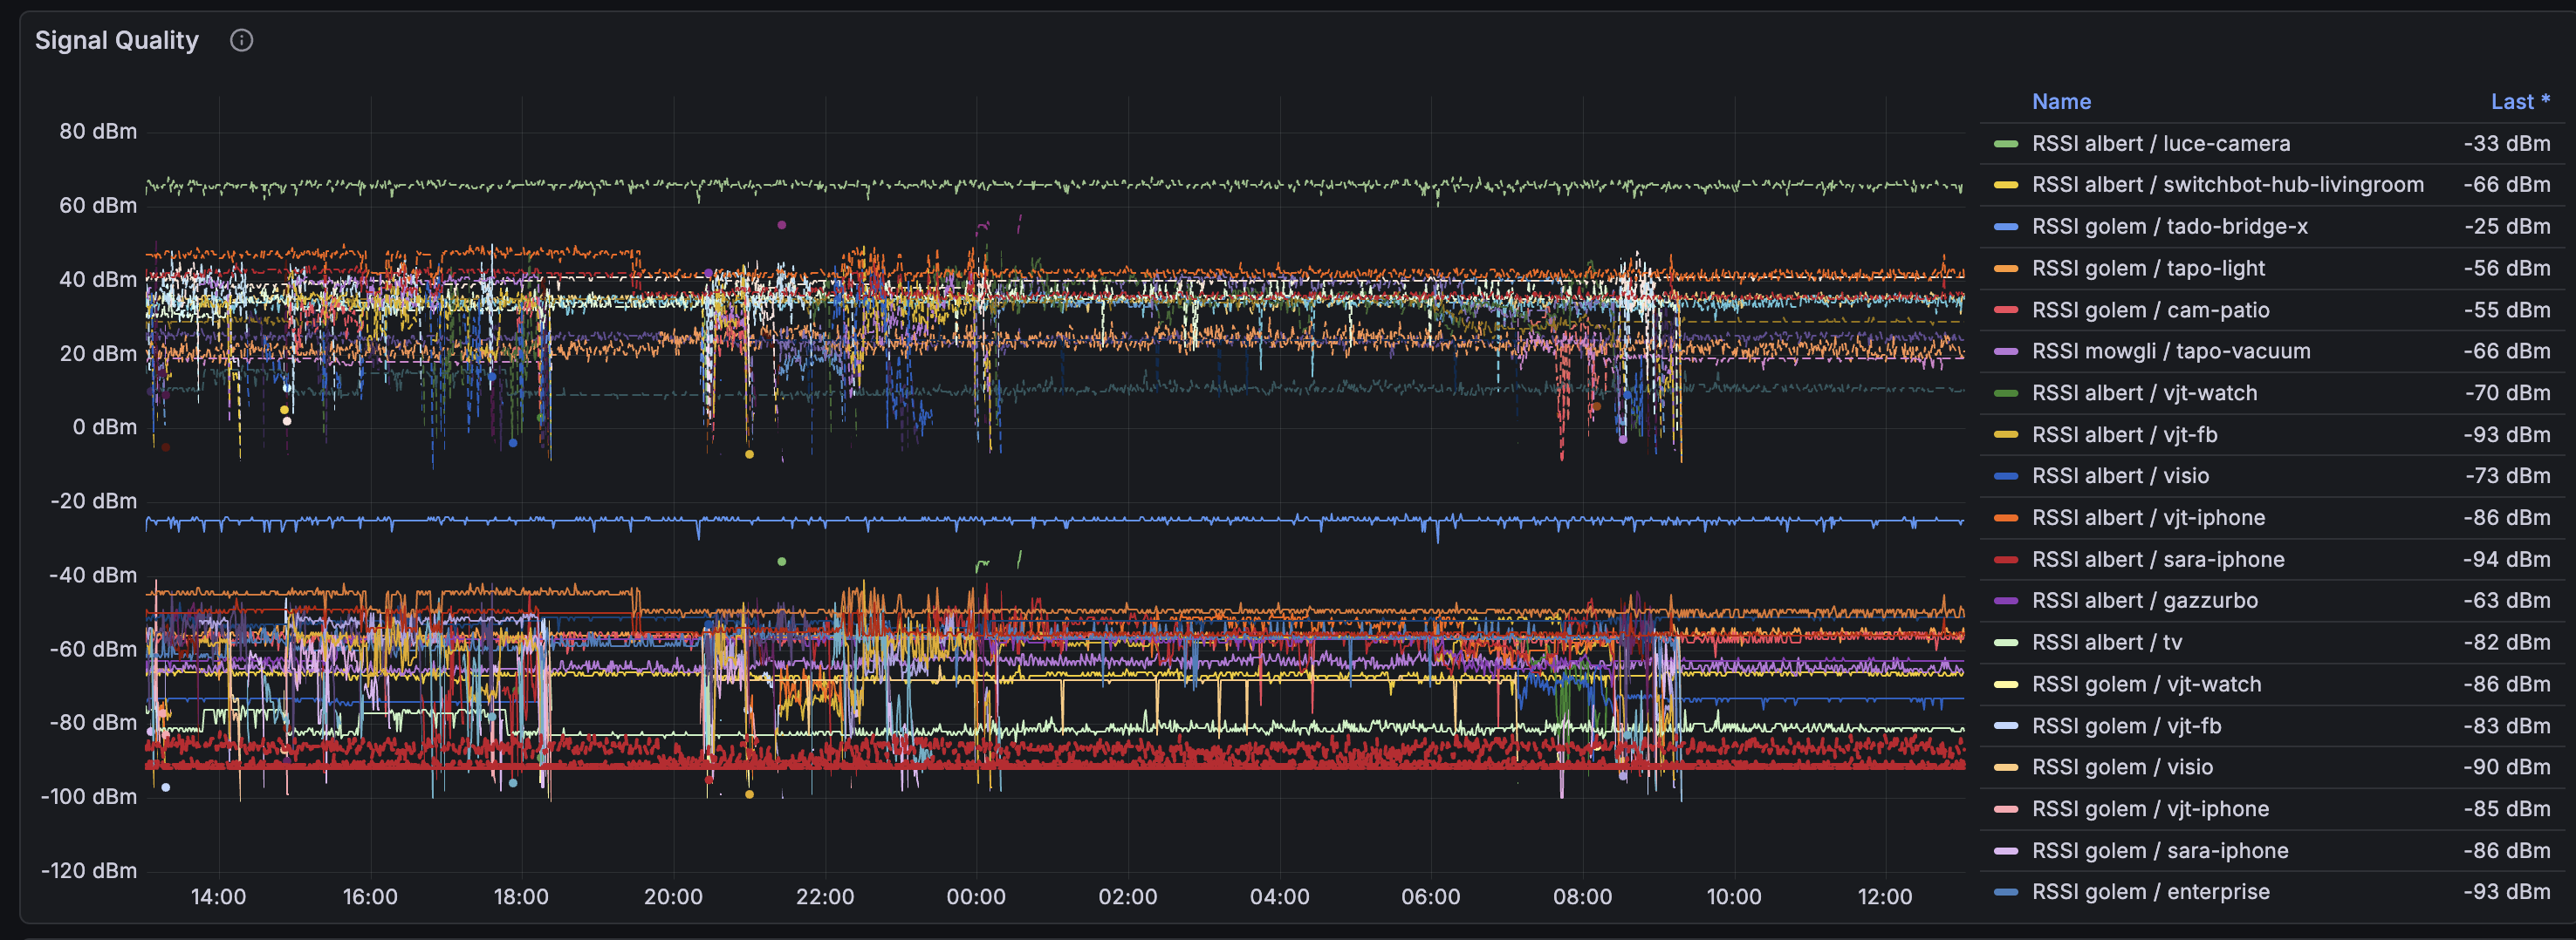Image resolution: width=2576 pixels, height=940 pixels.
Task: Open the Signal Quality panel title
Action: (117, 40)
